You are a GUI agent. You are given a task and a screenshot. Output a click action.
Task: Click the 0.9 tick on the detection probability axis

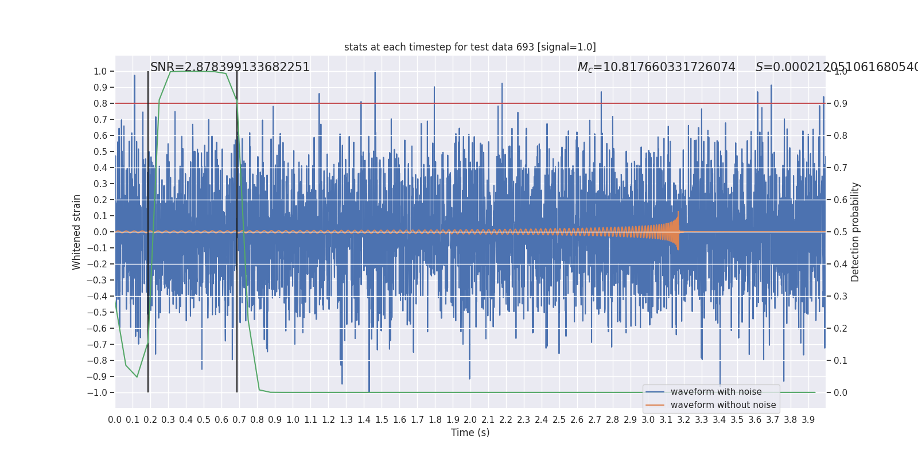pyautogui.click(x=841, y=103)
